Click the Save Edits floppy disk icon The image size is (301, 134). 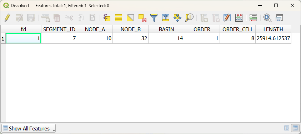(31, 18)
